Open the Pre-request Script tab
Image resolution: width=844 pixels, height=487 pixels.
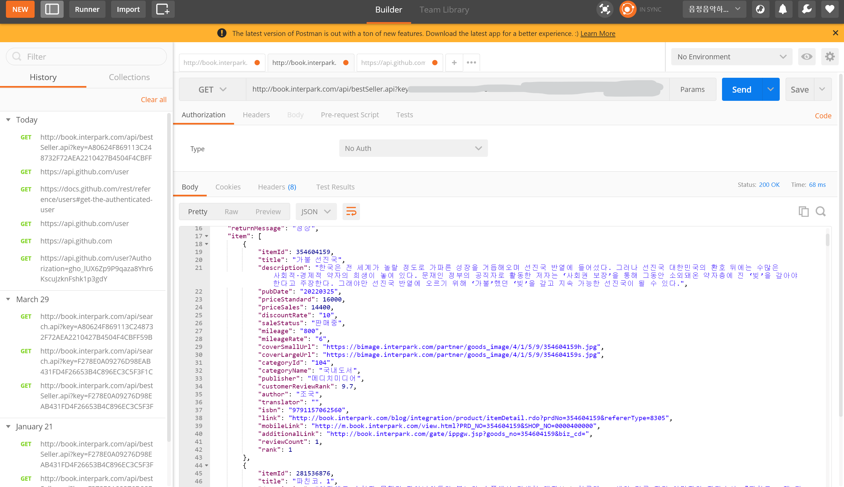350,115
